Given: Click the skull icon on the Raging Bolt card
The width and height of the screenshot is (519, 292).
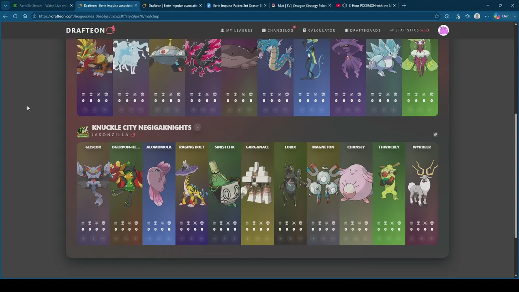Looking at the screenshot, I should [x=202, y=223].
